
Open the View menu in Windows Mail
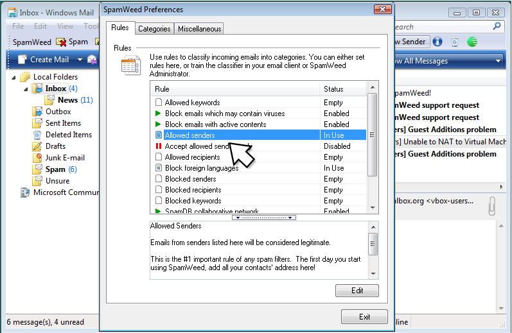tap(65, 26)
